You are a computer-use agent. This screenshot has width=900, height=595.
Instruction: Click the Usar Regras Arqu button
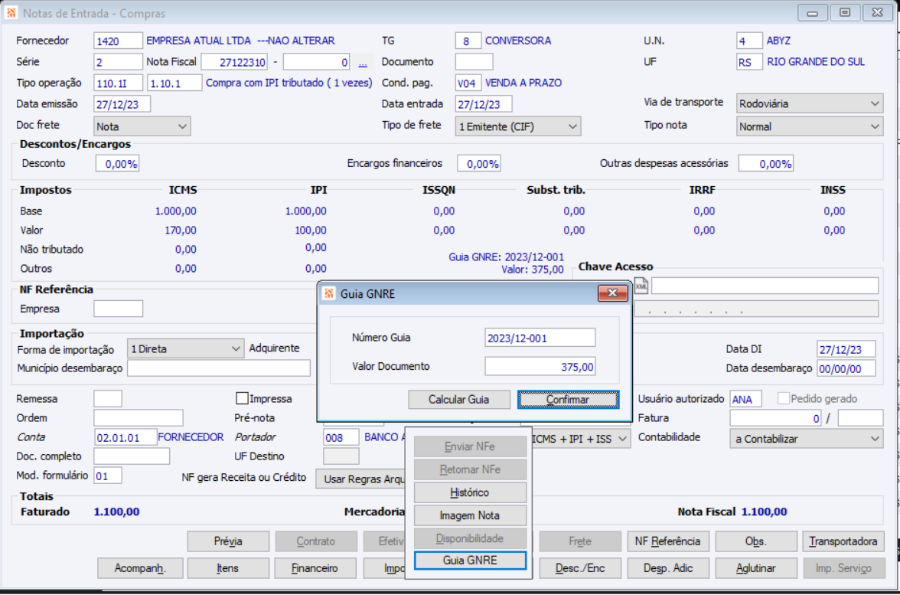361,479
